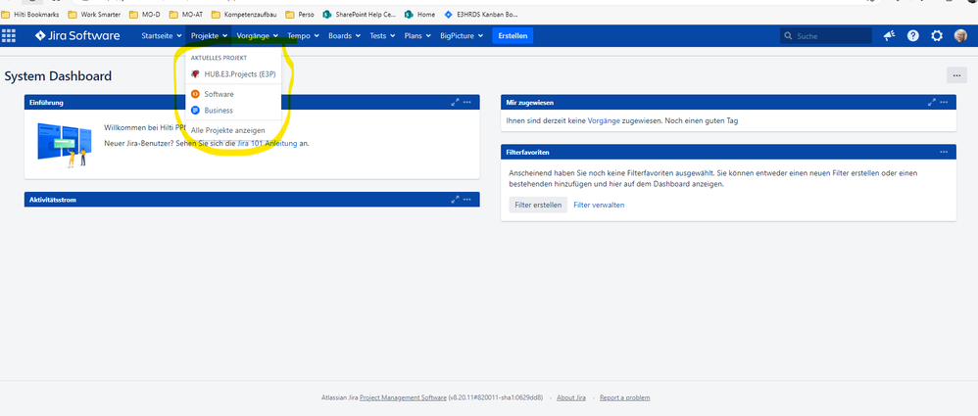Expand the Vorgänge dropdown menu
The image size is (978, 416).
tap(257, 36)
